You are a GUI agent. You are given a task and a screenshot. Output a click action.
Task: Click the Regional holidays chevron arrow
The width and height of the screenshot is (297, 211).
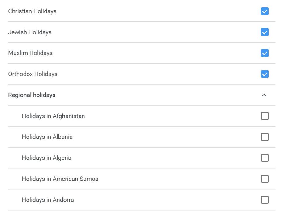click(x=265, y=95)
